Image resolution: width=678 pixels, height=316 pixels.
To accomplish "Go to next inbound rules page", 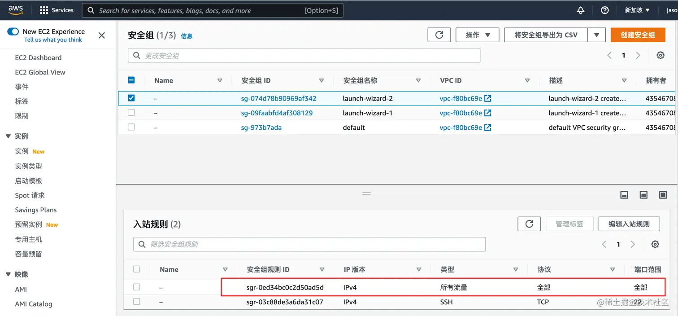I will (633, 244).
